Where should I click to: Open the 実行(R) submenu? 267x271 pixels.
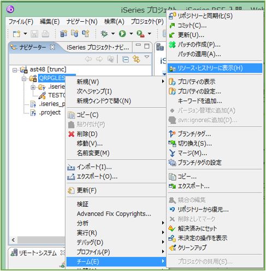[116, 233]
